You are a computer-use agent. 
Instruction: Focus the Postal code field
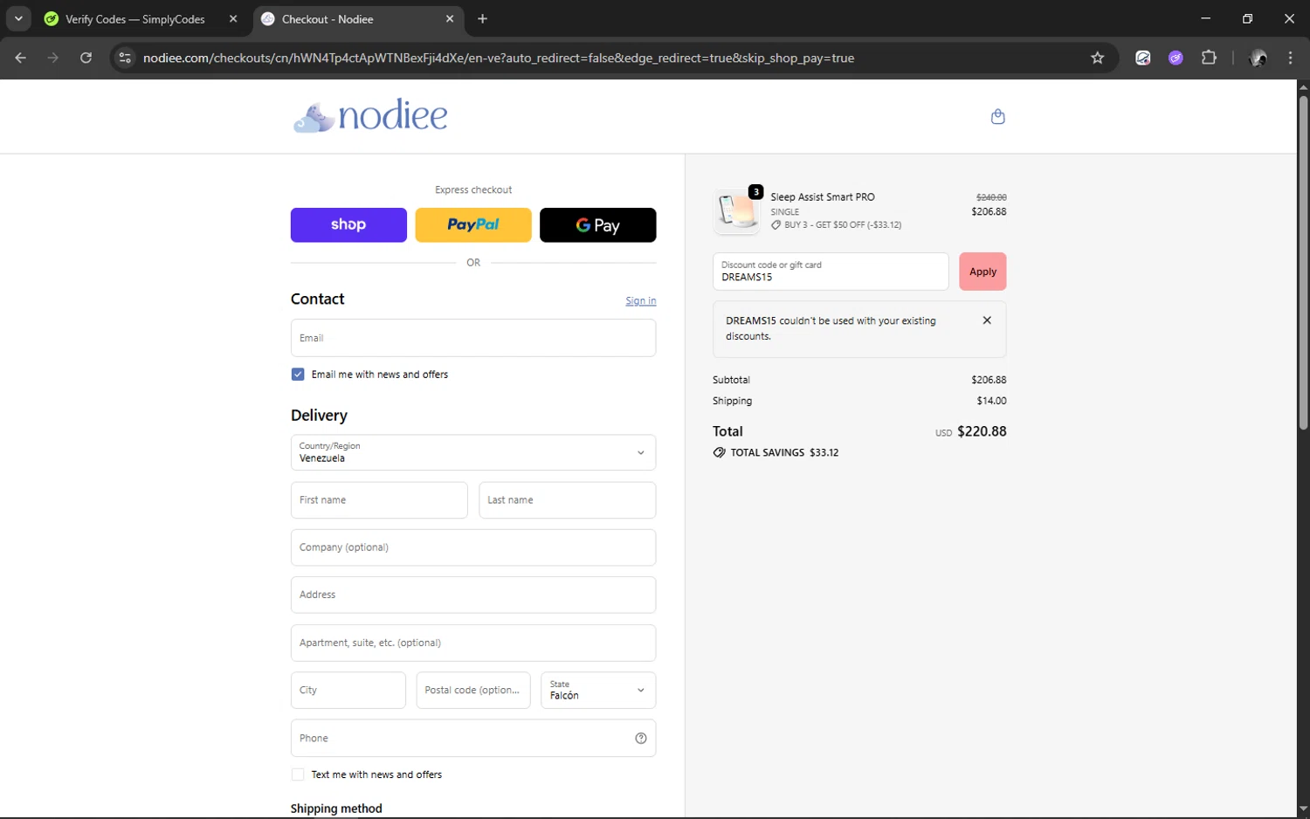pos(473,690)
